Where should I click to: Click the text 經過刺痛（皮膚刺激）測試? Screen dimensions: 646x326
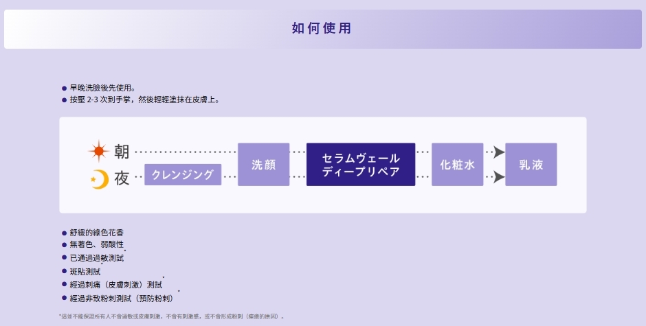pos(116,285)
